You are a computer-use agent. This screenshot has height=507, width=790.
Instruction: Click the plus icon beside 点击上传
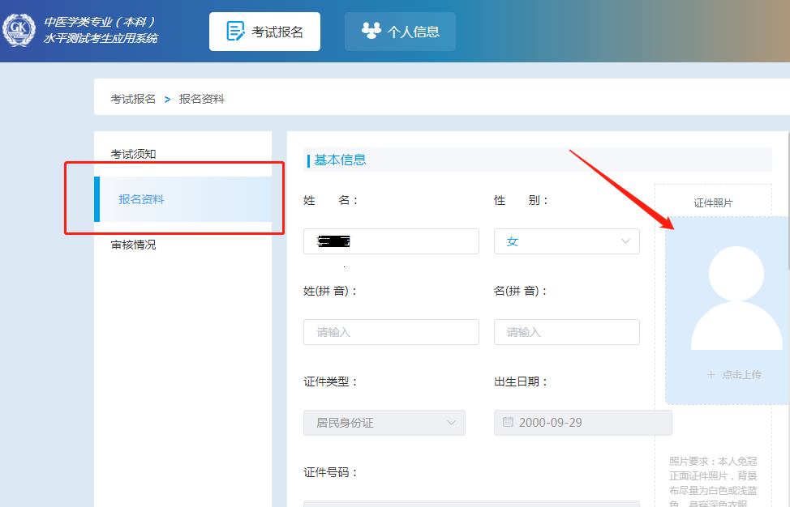[711, 375]
